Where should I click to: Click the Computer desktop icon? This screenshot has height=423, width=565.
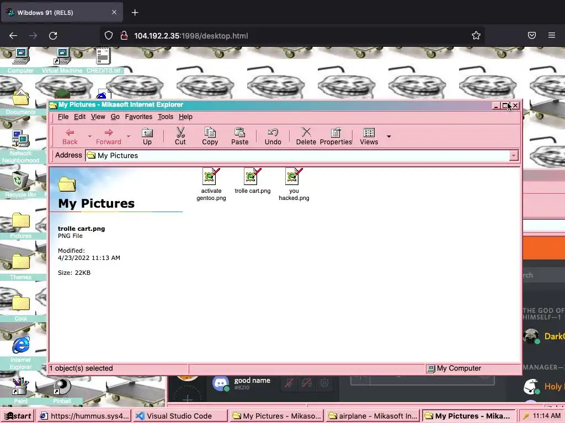pos(20,61)
